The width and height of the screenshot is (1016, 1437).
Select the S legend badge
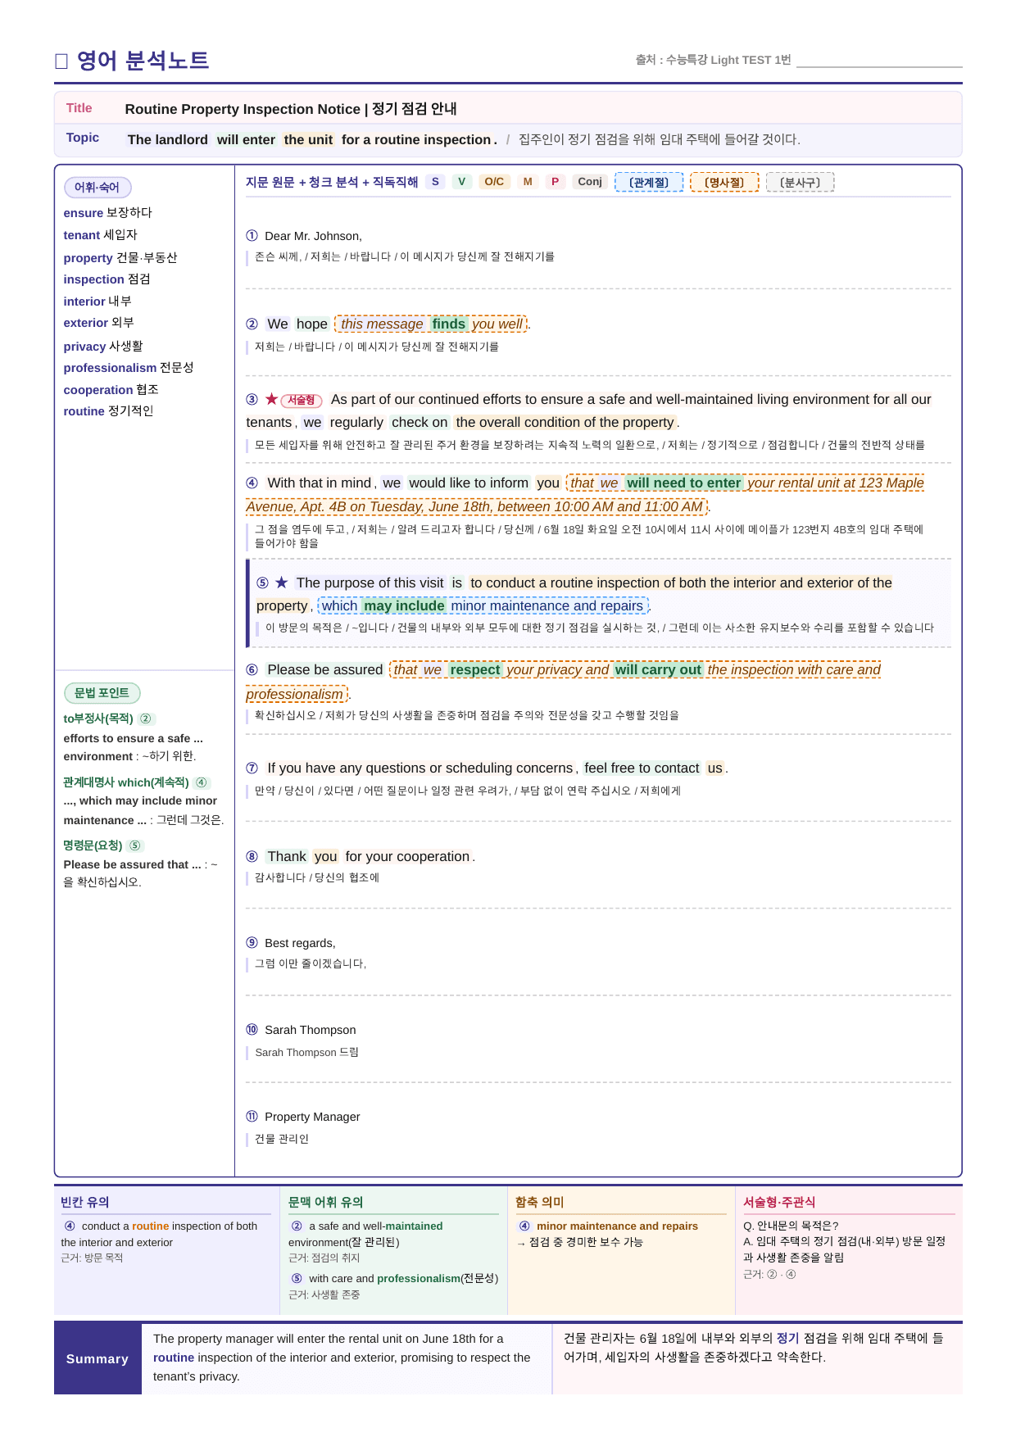[x=435, y=182]
